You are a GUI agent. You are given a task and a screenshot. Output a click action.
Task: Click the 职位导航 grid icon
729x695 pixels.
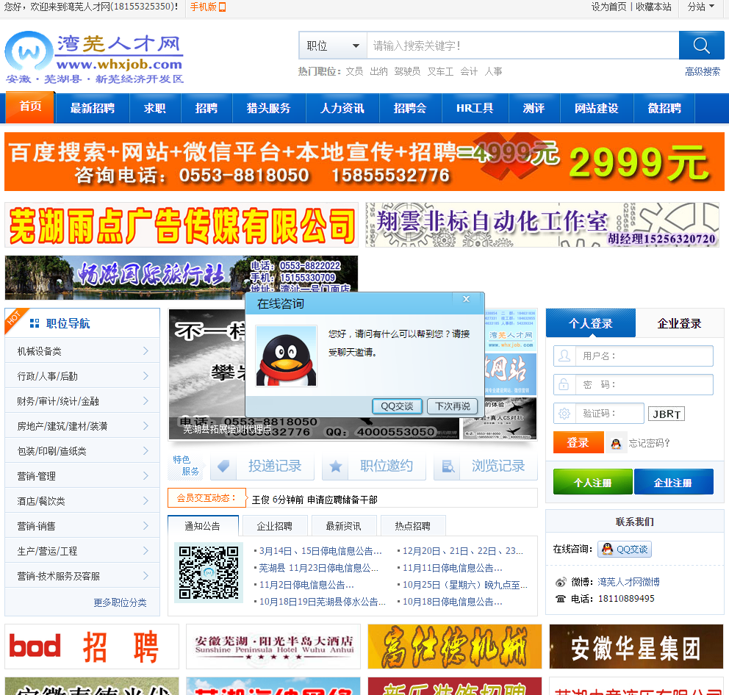[x=35, y=323]
